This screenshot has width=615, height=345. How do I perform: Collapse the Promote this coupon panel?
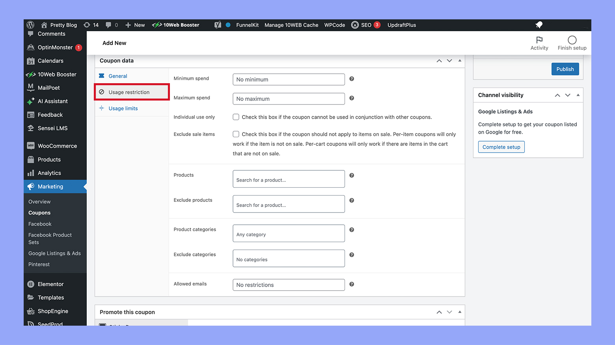tap(460, 312)
